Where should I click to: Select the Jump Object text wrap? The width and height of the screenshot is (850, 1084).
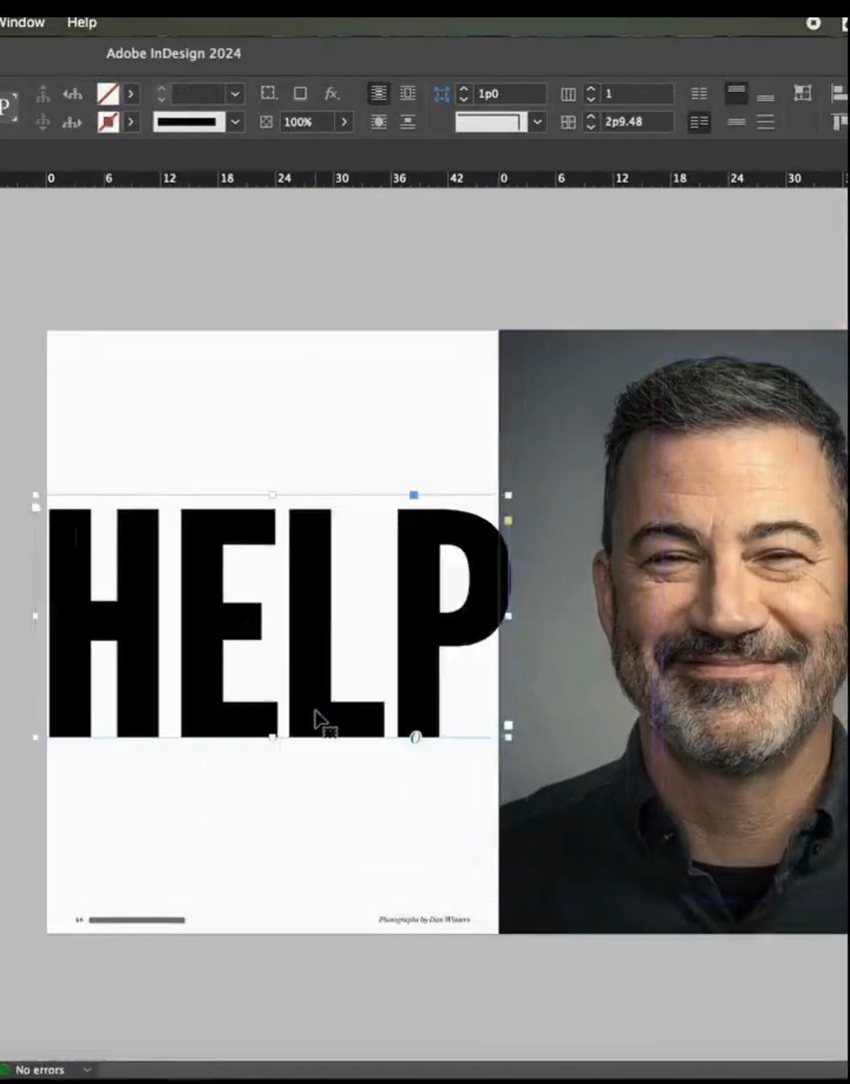click(x=407, y=122)
